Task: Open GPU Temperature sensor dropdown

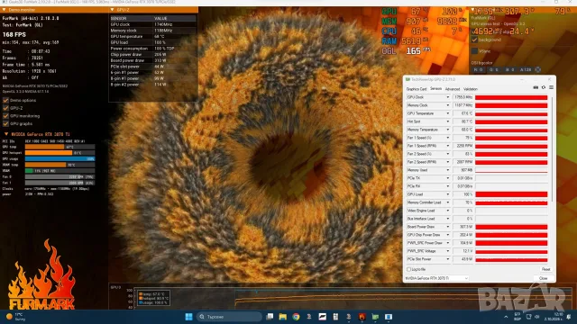Action: (x=448, y=113)
